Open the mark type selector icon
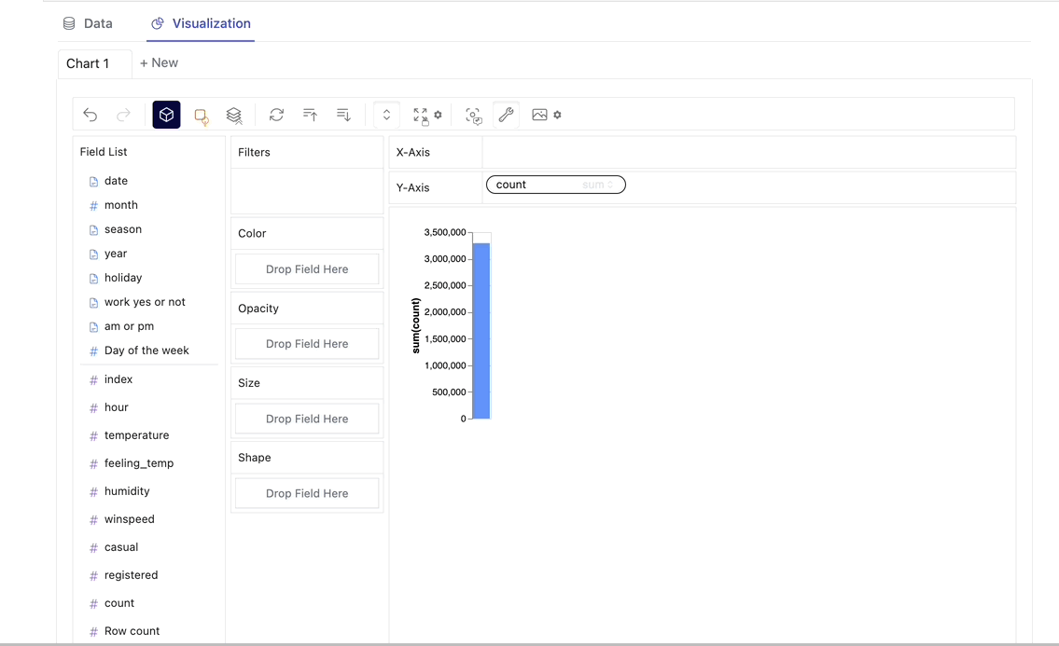The image size is (1059, 646). coord(201,116)
